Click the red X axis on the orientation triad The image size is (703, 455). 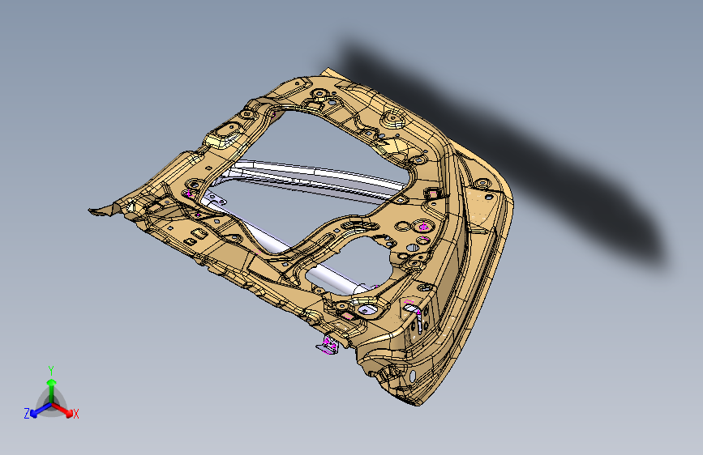(66, 411)
